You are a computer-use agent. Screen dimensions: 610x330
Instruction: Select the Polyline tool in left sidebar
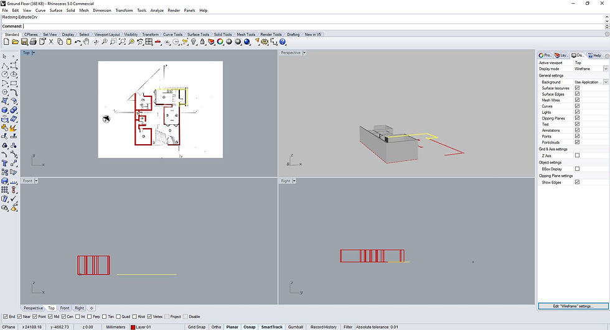pos(5,65)
